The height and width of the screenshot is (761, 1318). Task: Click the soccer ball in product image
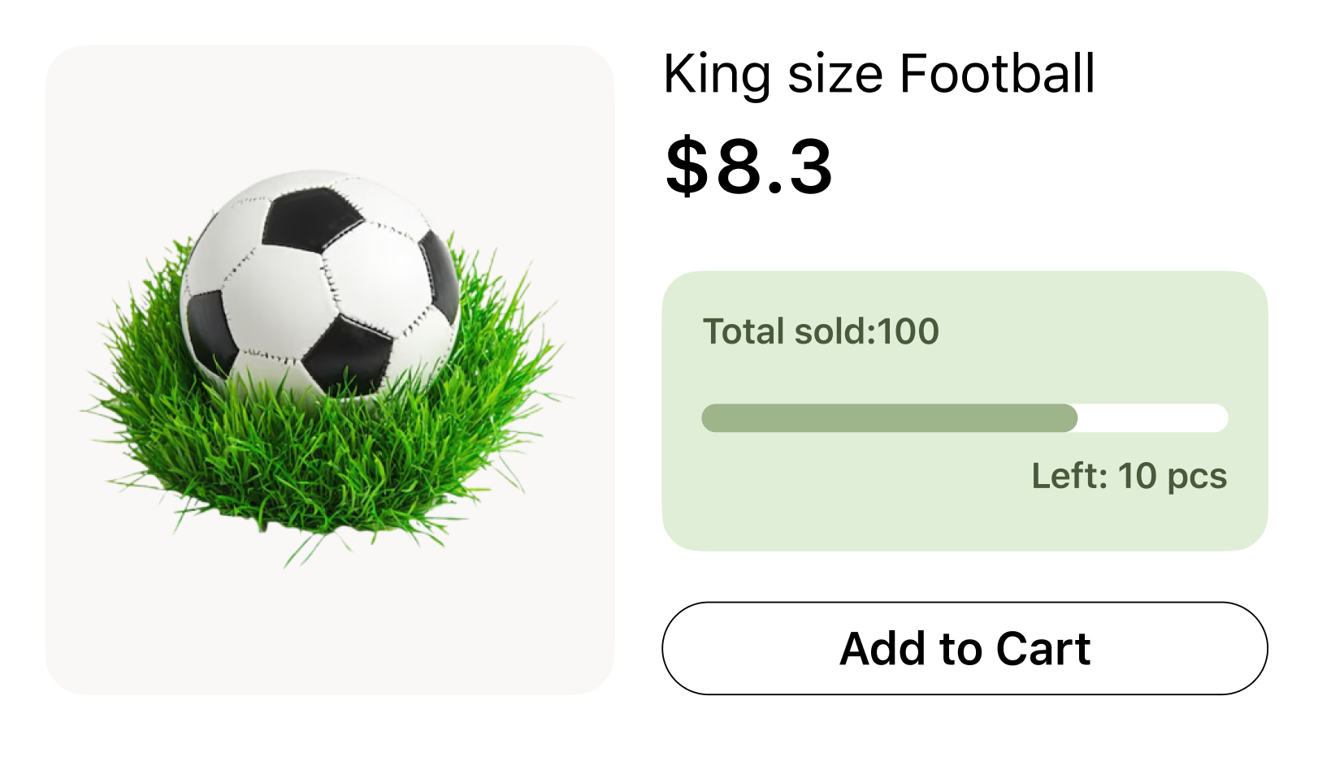[x=320, y=284]
